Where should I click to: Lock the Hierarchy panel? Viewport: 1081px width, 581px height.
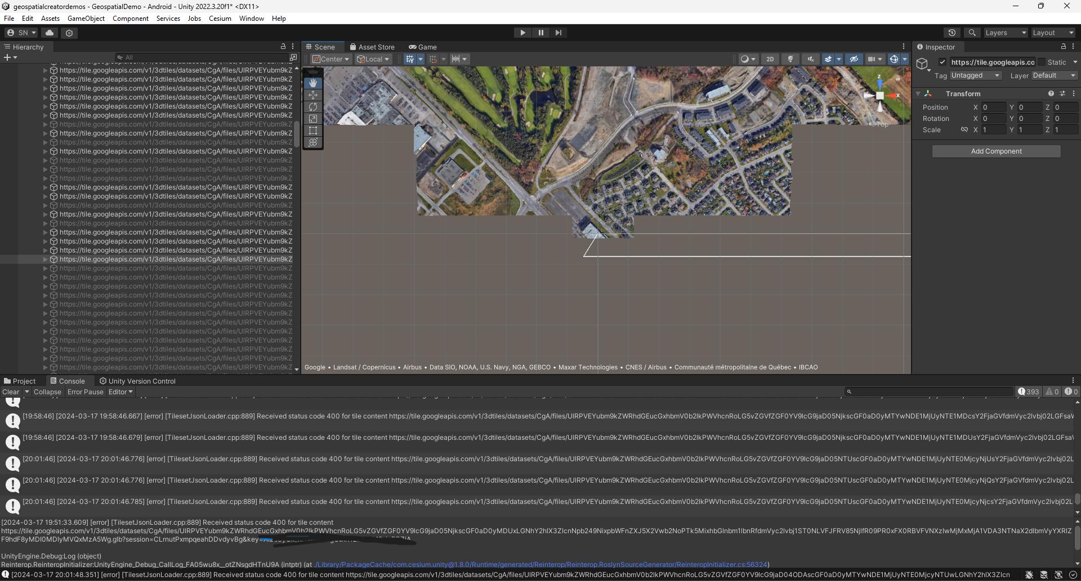(x=283, y=47)
